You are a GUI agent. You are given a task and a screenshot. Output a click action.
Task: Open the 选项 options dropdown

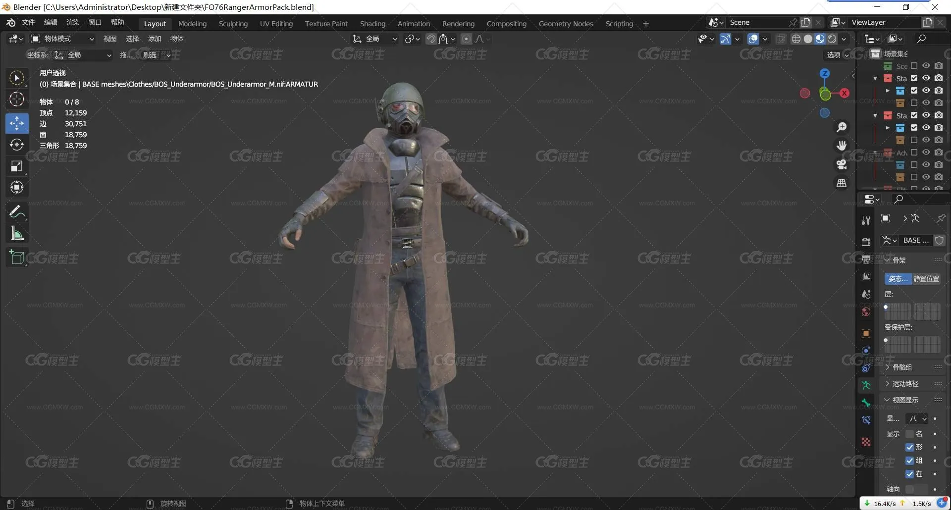pyautogui.click(x=838, y=55)
